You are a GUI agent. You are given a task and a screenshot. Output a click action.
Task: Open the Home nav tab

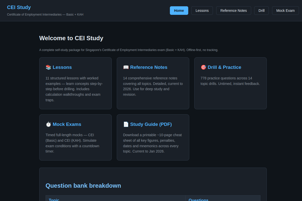point(179,11)
